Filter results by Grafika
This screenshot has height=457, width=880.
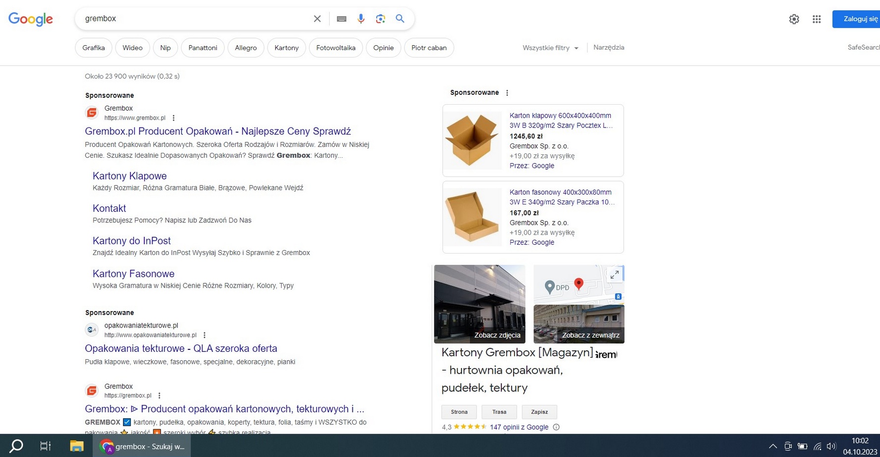[x=94, y=48]
